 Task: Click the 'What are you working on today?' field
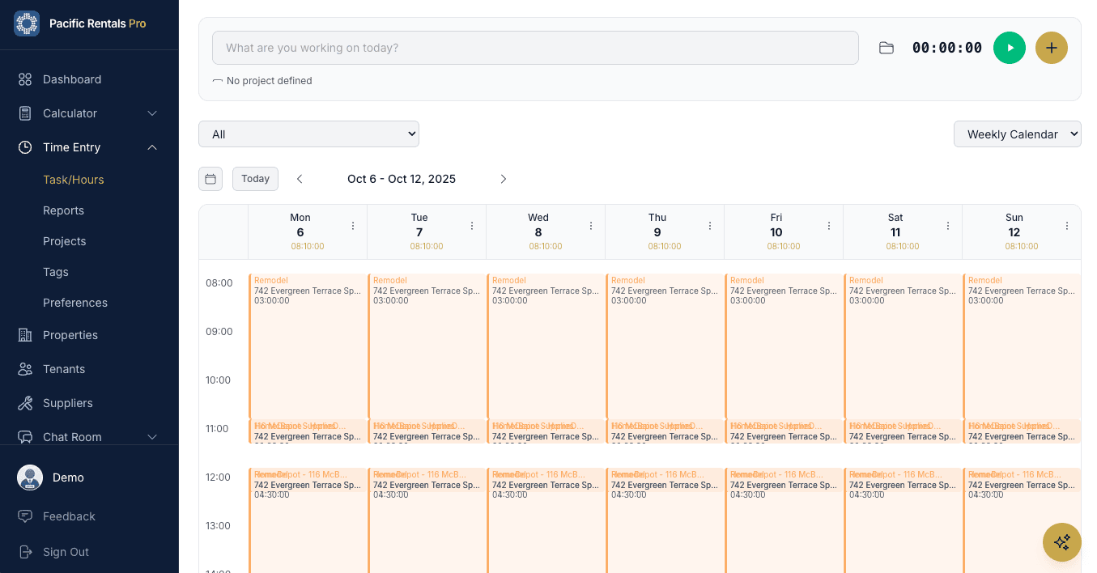pos(535,48)
